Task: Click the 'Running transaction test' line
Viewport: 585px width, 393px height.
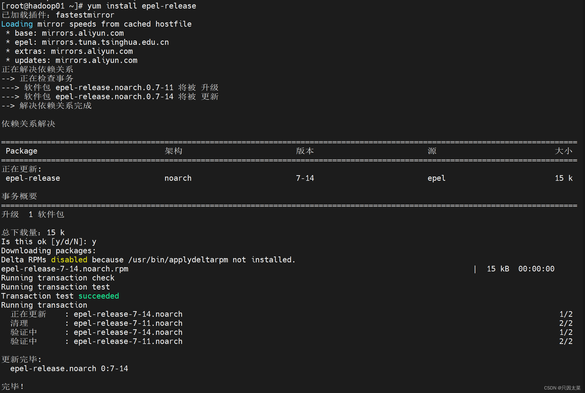Action: (56, 287)
